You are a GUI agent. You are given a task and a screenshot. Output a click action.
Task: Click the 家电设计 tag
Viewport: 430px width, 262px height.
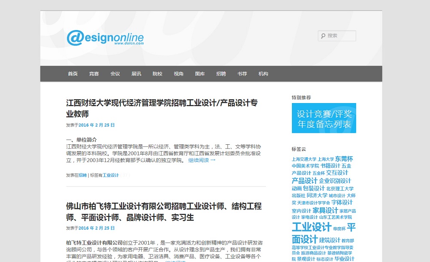(x=309, y=217)
